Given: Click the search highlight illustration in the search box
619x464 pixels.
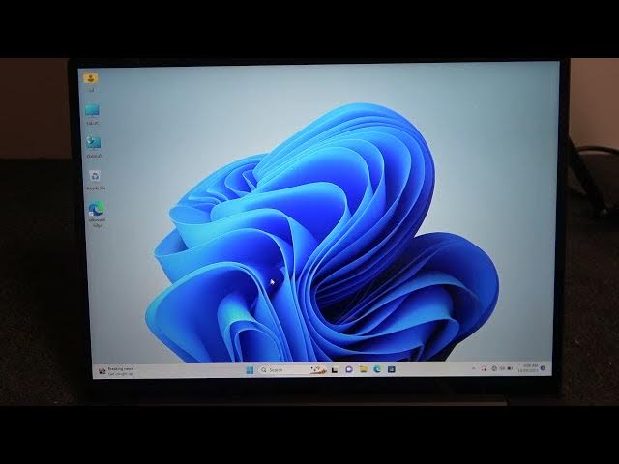Looking at the screenshot, I should (x=318, y=369).
